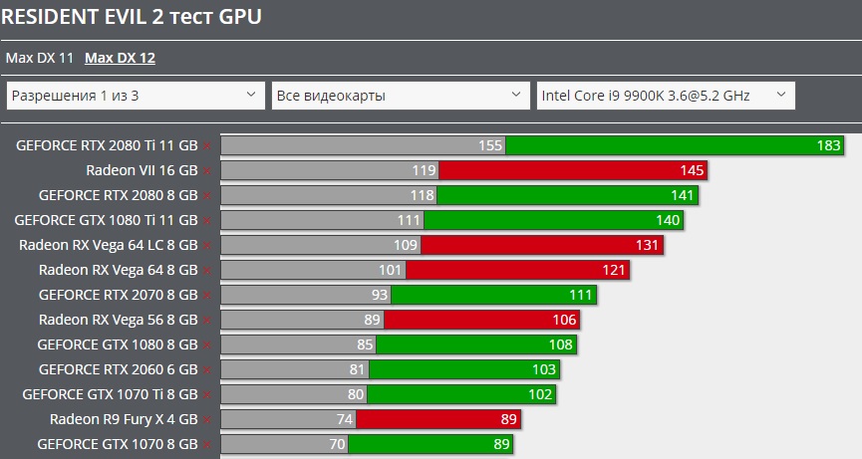
Task: Click the green GTX 1070 Ti bar showing 102
Action: click(461, 394)
